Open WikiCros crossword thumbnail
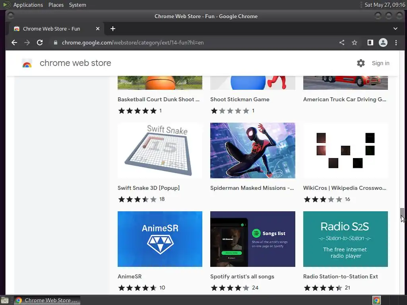The height and width of the screenshot is (305, 407). (345, 151)
